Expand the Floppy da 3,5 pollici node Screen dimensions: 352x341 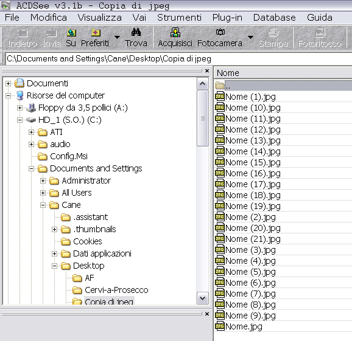point(19,108)
